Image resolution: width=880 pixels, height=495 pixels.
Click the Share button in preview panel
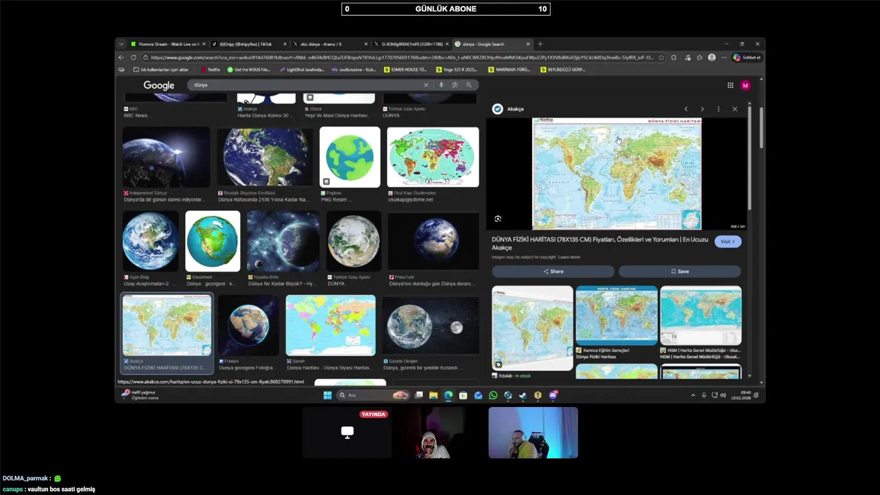[553, 272]
